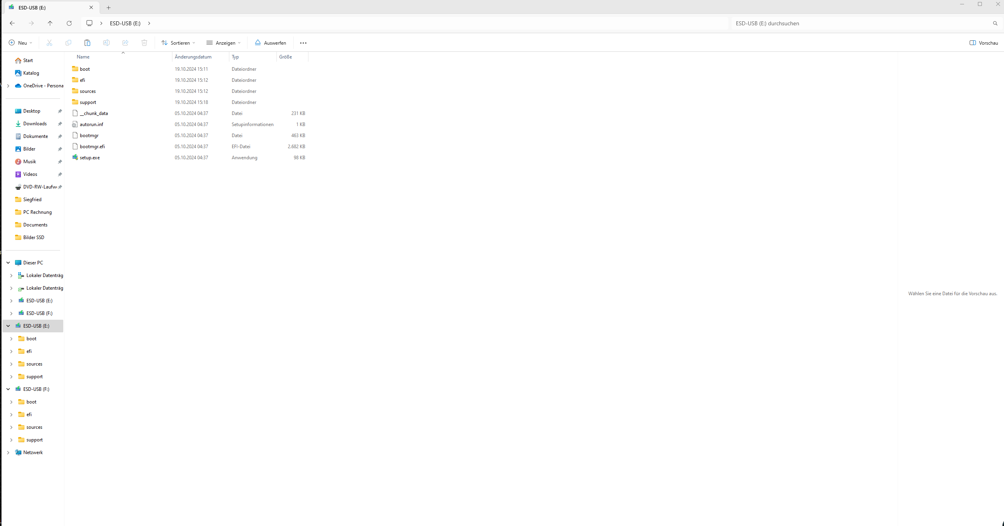Image resolution: width=1004 pixels, height=526 pixels.
Task: Open the Neu dropdown menu
Action: (x=21, y=43)
